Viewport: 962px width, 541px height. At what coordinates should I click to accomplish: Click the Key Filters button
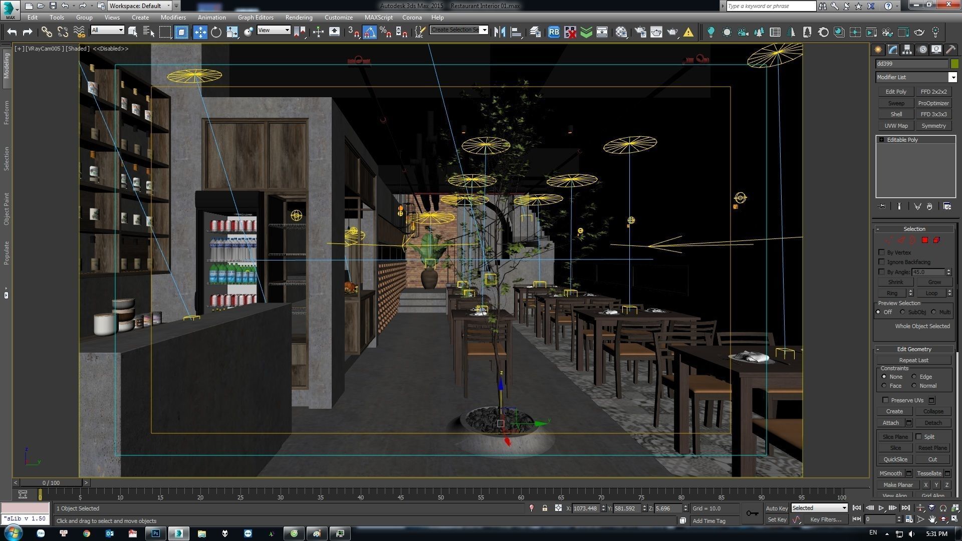coord(826,519)
